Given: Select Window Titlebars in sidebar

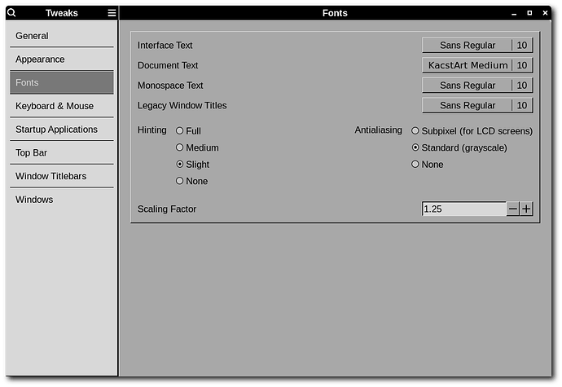Looking at the screenshot, I should [x=62, y=176].
